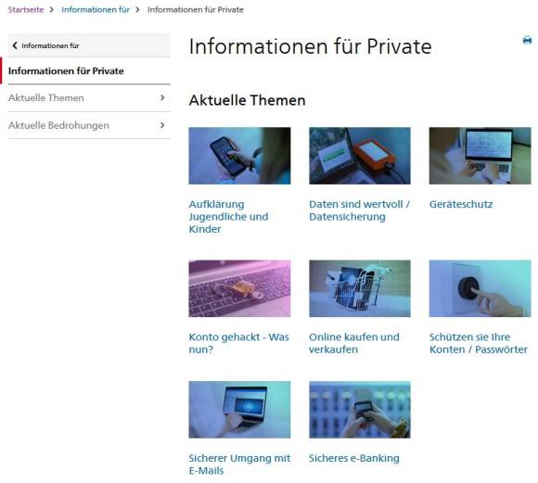This screenshot has height=483, width=538.
Task: Open Schützen sie Ihre Konten / Passwörter link
Action: point(479,343)
